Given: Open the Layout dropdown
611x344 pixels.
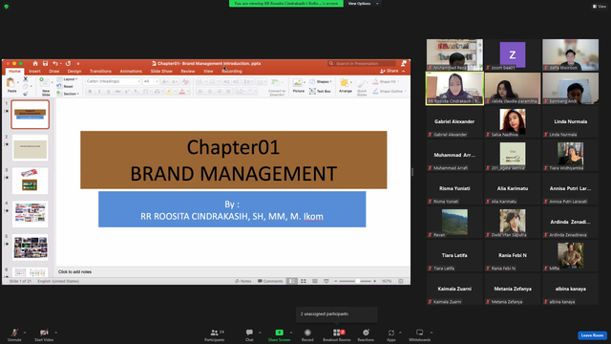Looking at the screenshot, I should pos(68,79).
